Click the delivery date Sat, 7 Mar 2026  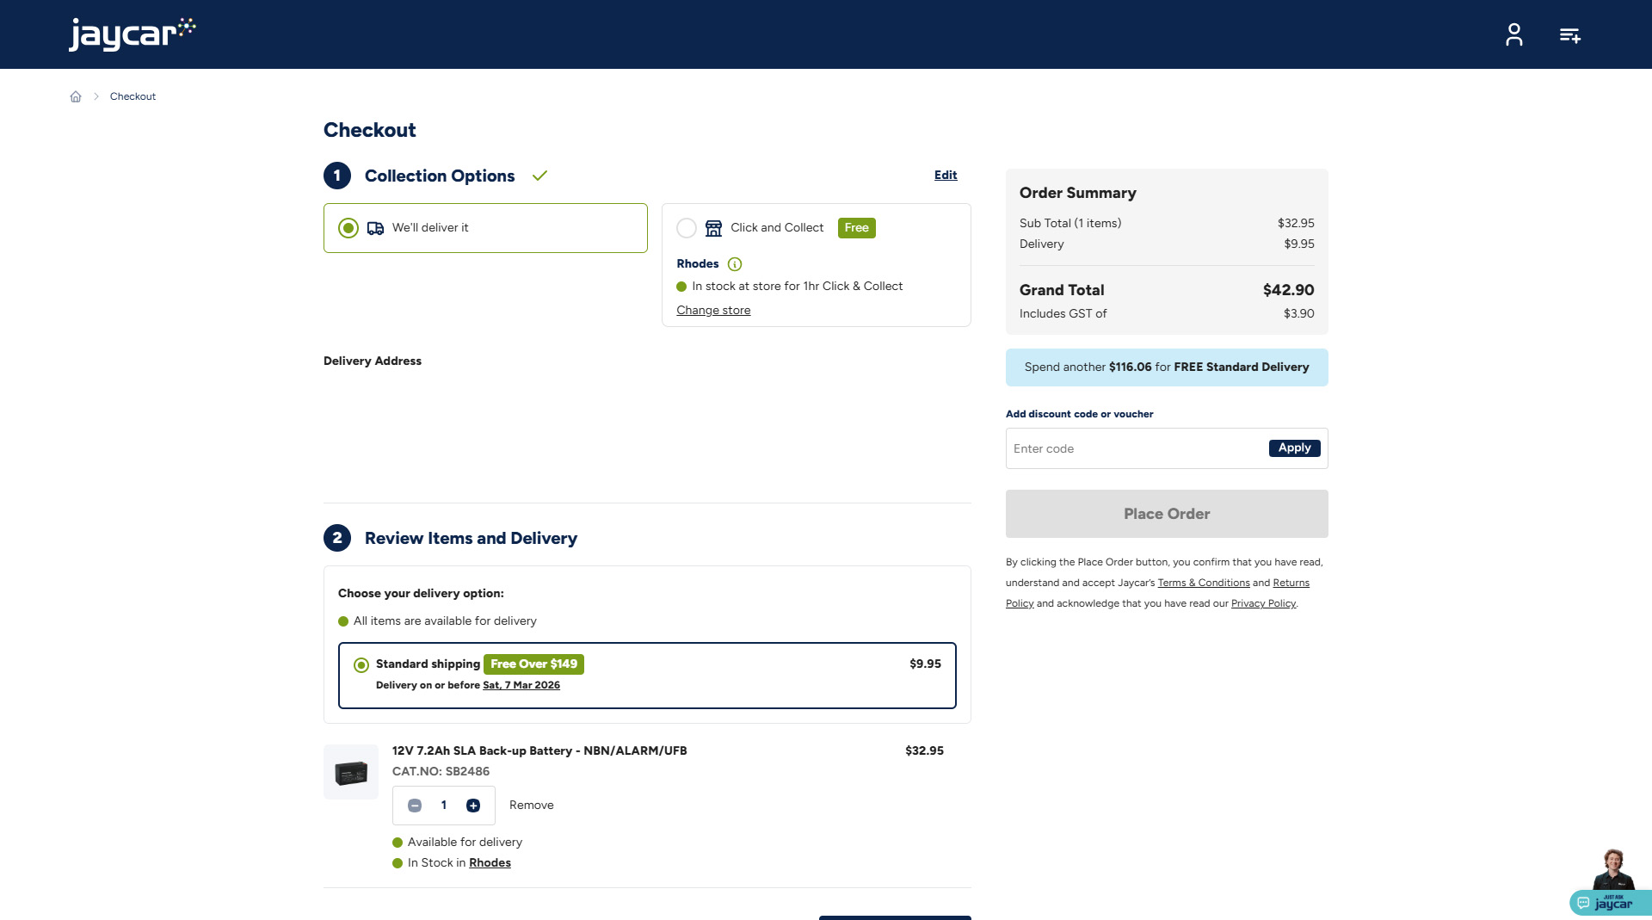[x=521, y=686]
